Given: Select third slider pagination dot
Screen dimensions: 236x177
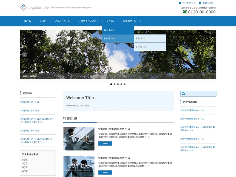Looking at the screenshot, I should click(118, 84).
